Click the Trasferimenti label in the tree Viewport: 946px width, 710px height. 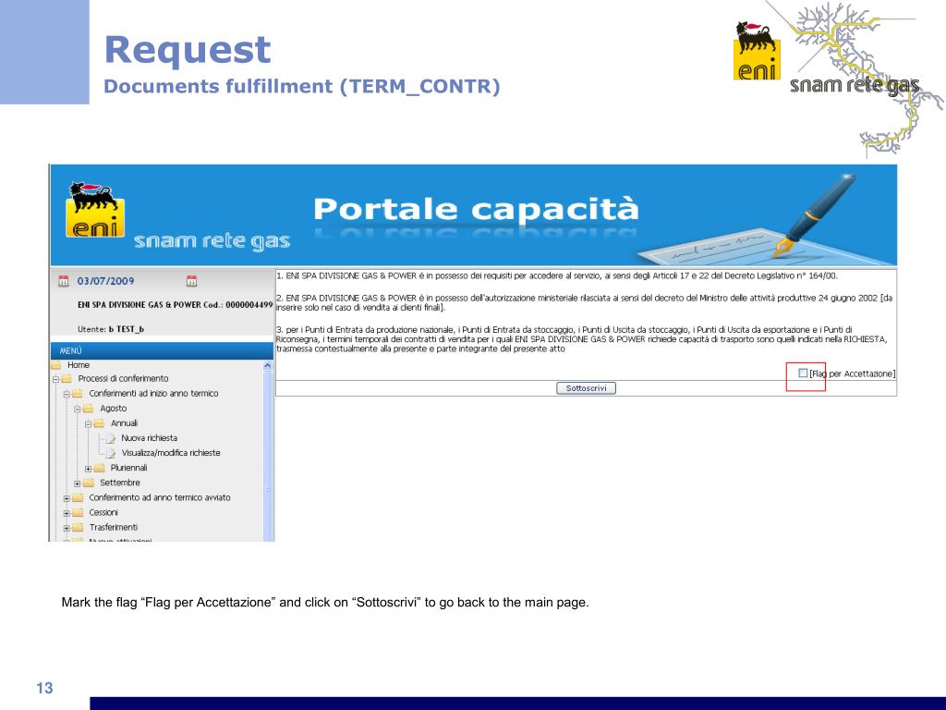pos(114,528)
